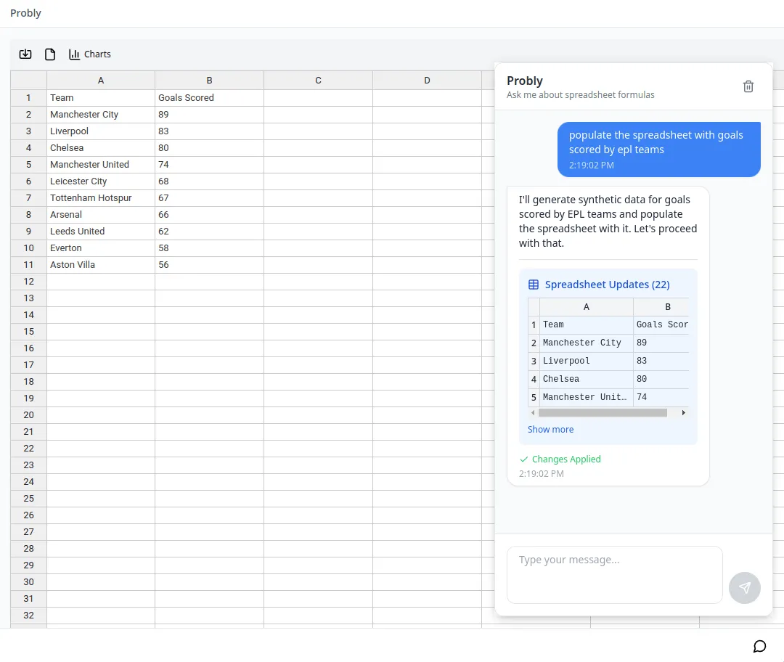The width and height of the screenshot is (784, 662).
Task: Select column C header
Action: pyautogui.click(x=319, y=80)
